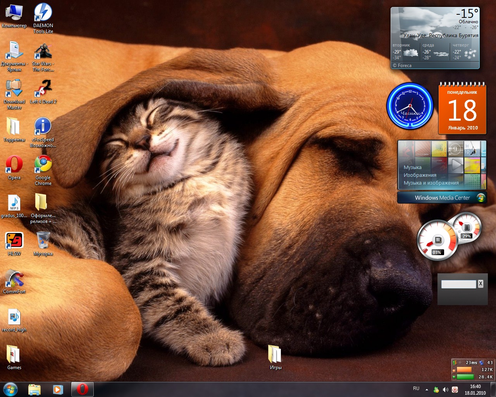The image size is (496, 397).
Task: Open the Download Master desktop icon
Action: 14,89
